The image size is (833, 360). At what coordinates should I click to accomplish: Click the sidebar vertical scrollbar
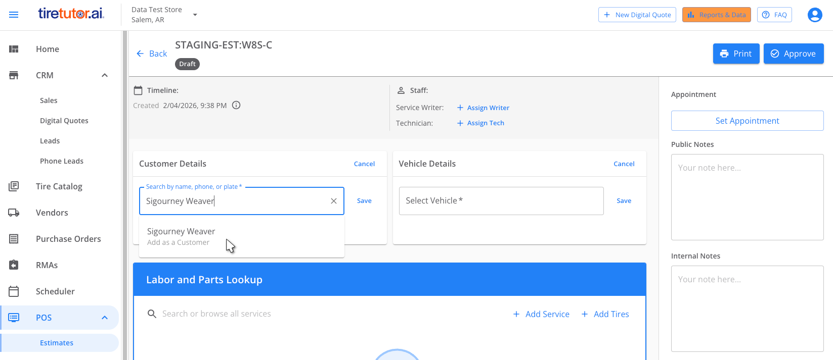click(124, 195)
